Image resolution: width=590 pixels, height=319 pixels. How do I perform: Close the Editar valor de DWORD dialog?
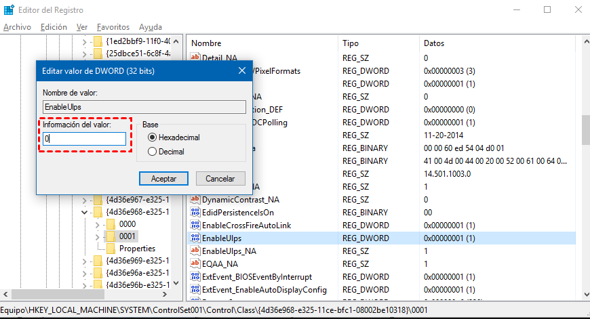pos(242,70)
